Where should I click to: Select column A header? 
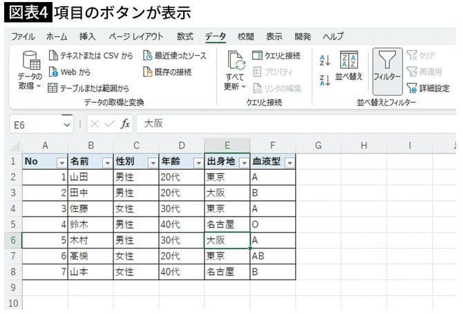45,146
